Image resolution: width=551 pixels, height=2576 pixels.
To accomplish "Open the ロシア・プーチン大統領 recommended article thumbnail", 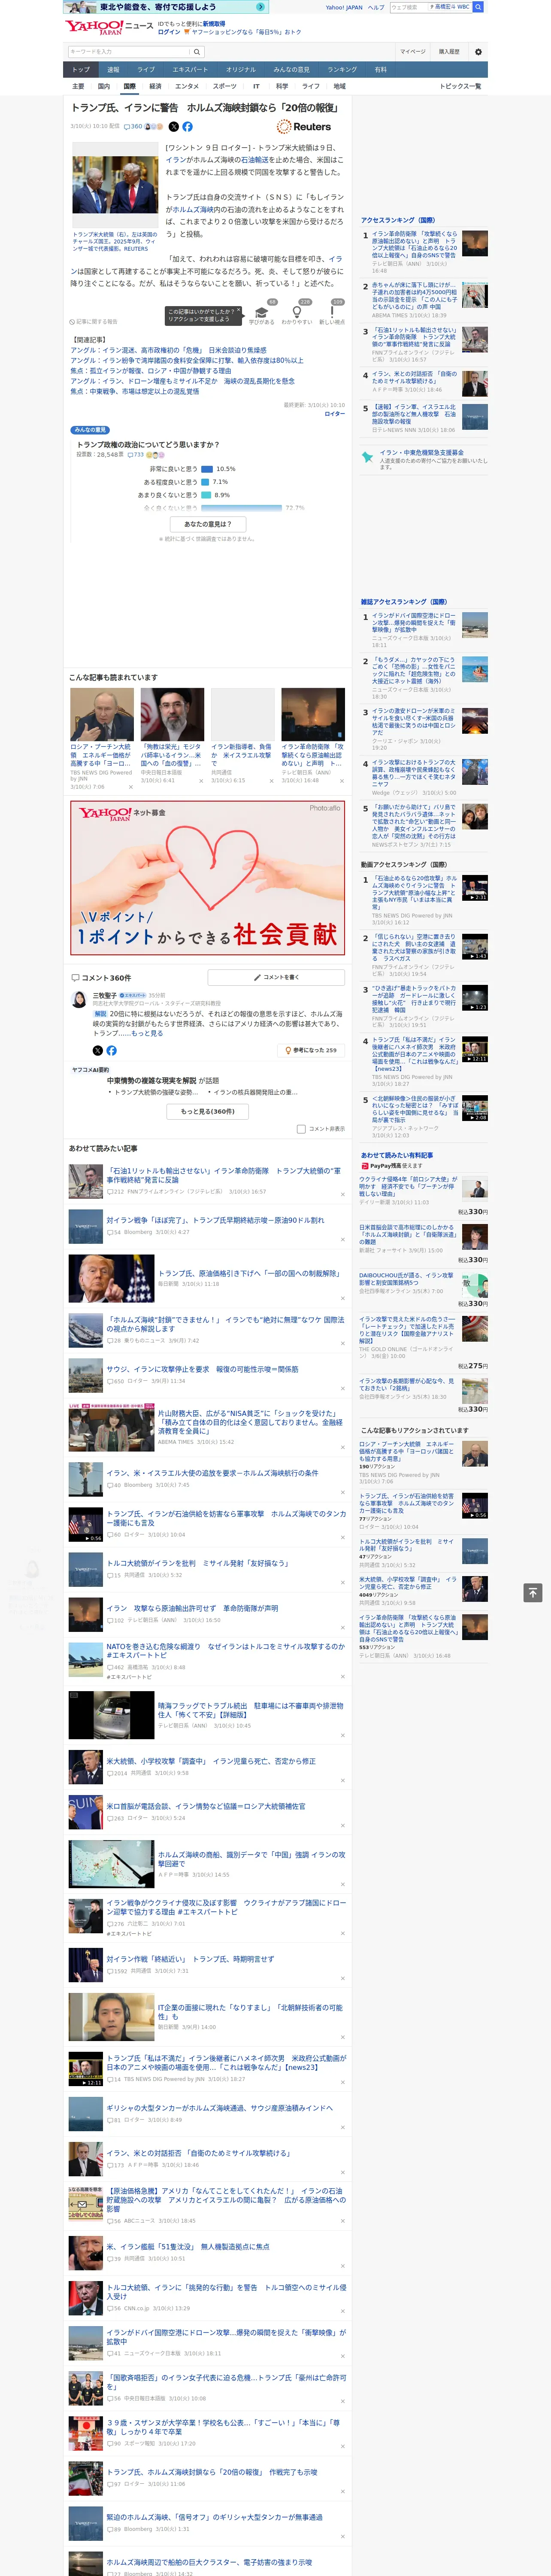I will (x=102, y=714).
